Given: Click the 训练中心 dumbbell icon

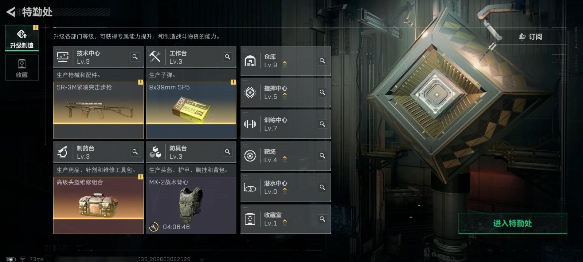Looking at the screenshot, I should pyautogui.click(x=250, y=124).
